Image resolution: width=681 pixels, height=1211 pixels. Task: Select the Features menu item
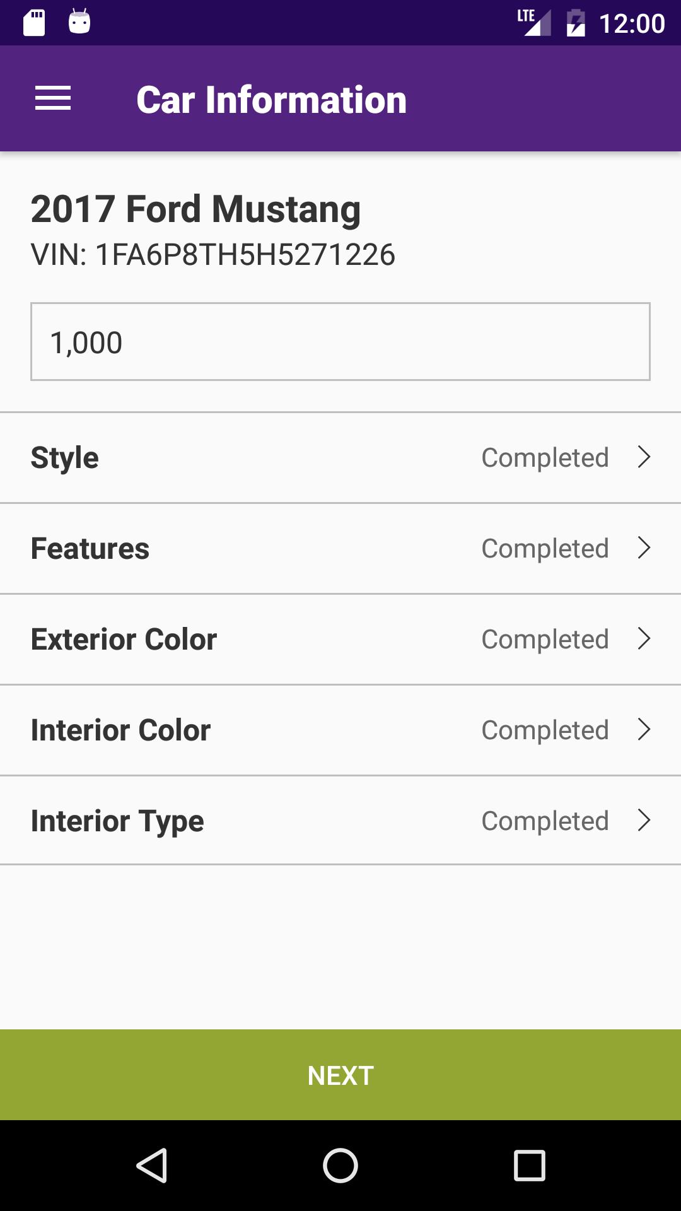pos(340,549)
